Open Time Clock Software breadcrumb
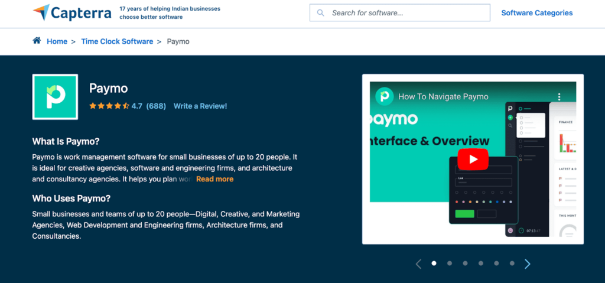The image size is (605, 283). [x=117, y=41]
